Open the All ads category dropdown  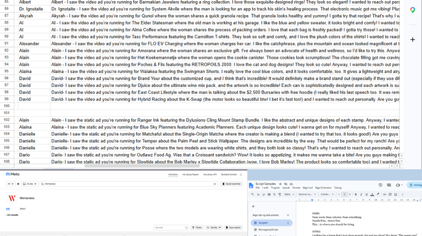coord(30,184)
